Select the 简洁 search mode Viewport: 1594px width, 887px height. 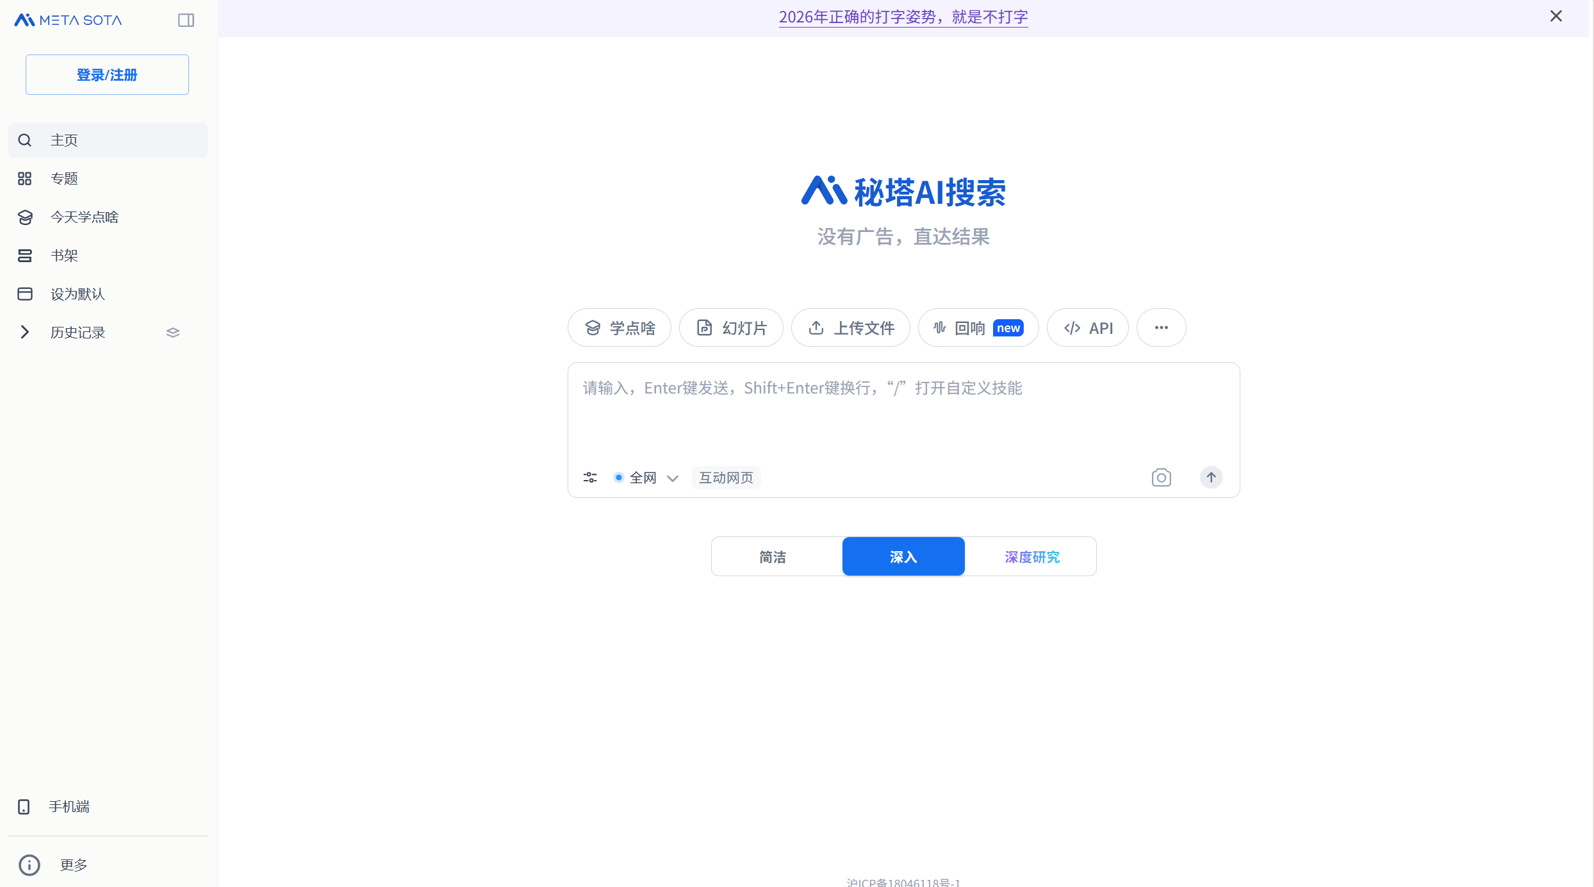(x=773, y=557)
